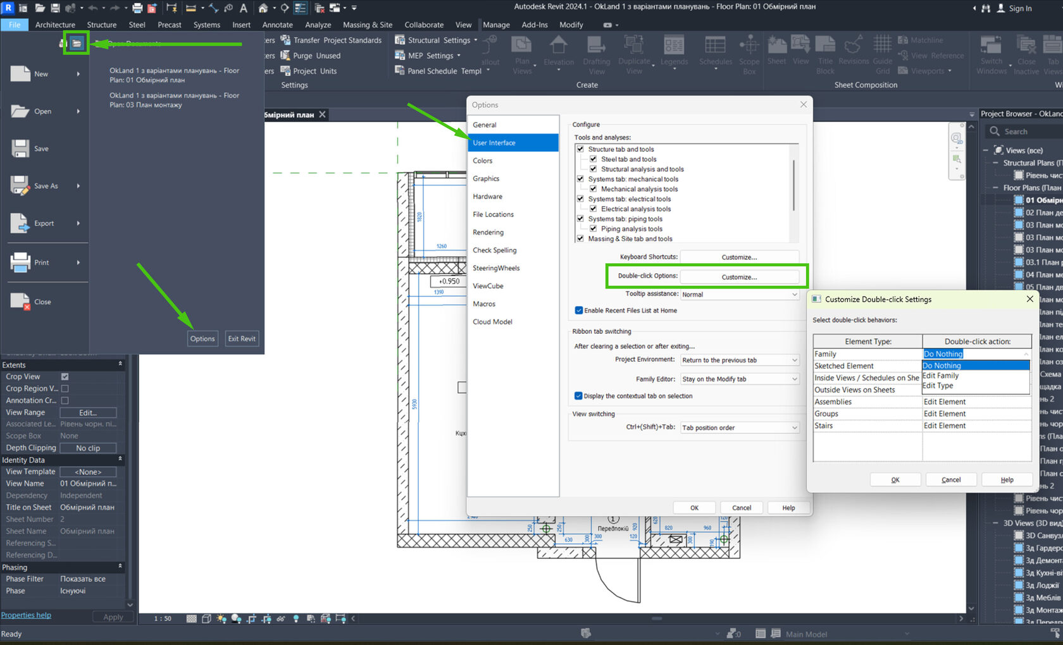Click OK in Customize Double-click Settings dialog
The width and height of the screenshot is (1063, 645).
895,480
